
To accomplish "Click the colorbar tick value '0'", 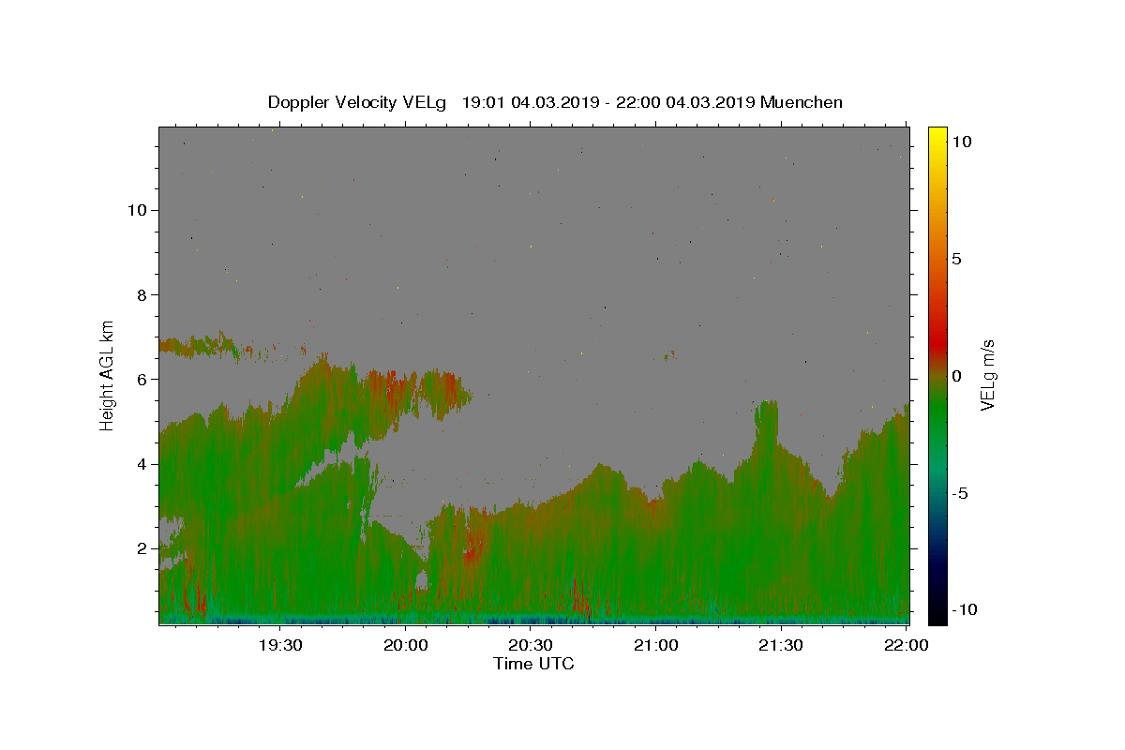I will click(956, 376).
